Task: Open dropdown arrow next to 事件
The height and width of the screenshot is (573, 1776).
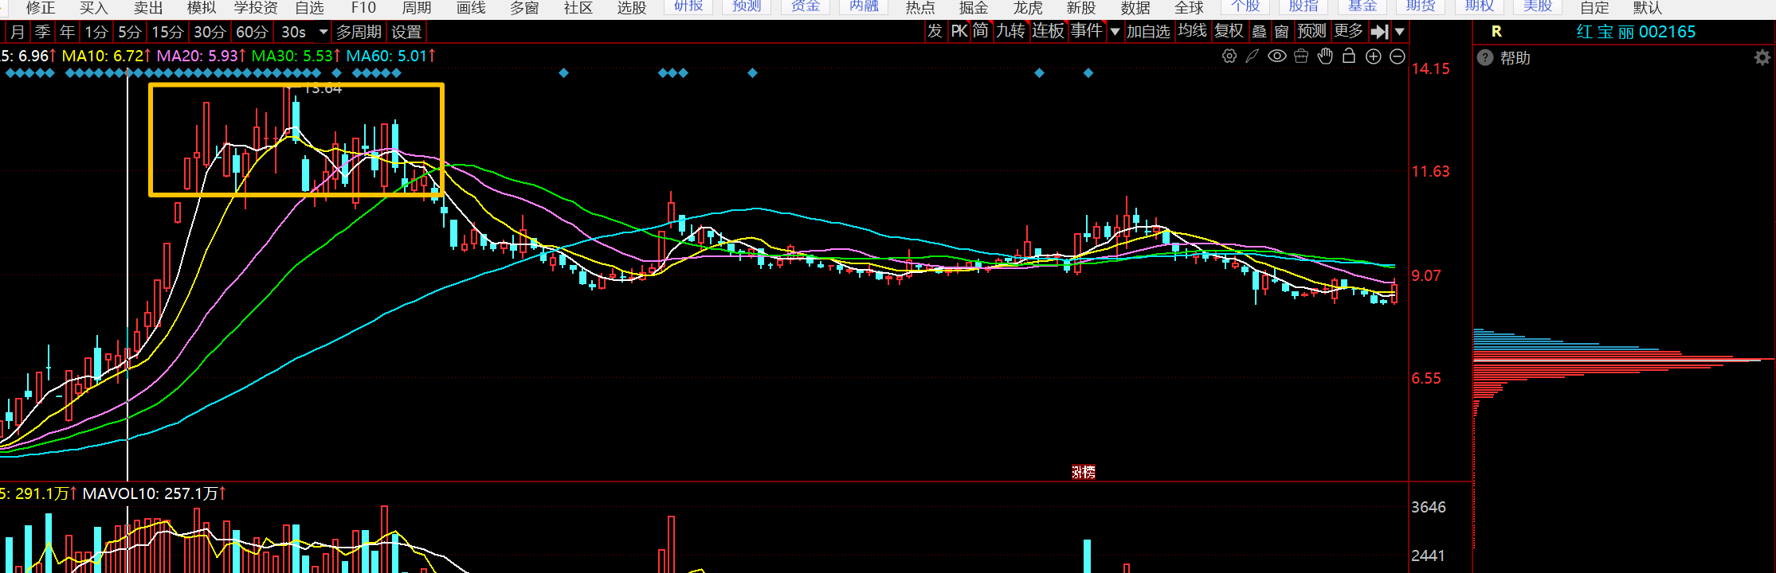Action: click(1115, 32)
